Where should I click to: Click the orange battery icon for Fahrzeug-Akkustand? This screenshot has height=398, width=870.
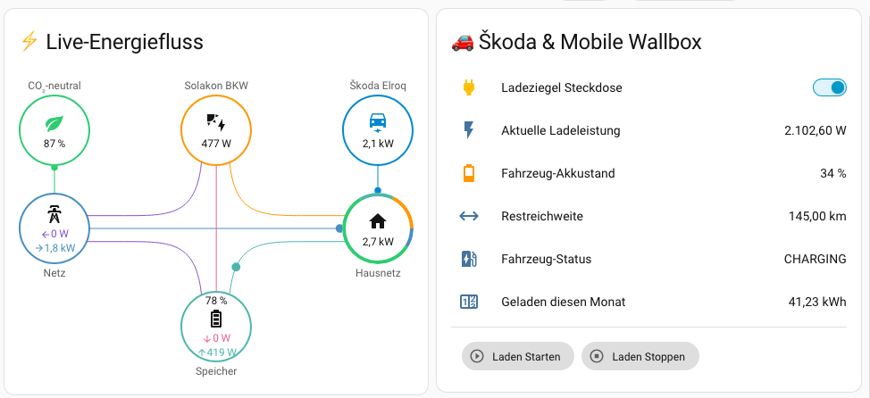pos(469,173)
